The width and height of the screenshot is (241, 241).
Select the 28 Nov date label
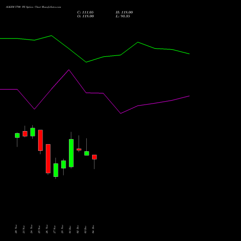(62, 229)
